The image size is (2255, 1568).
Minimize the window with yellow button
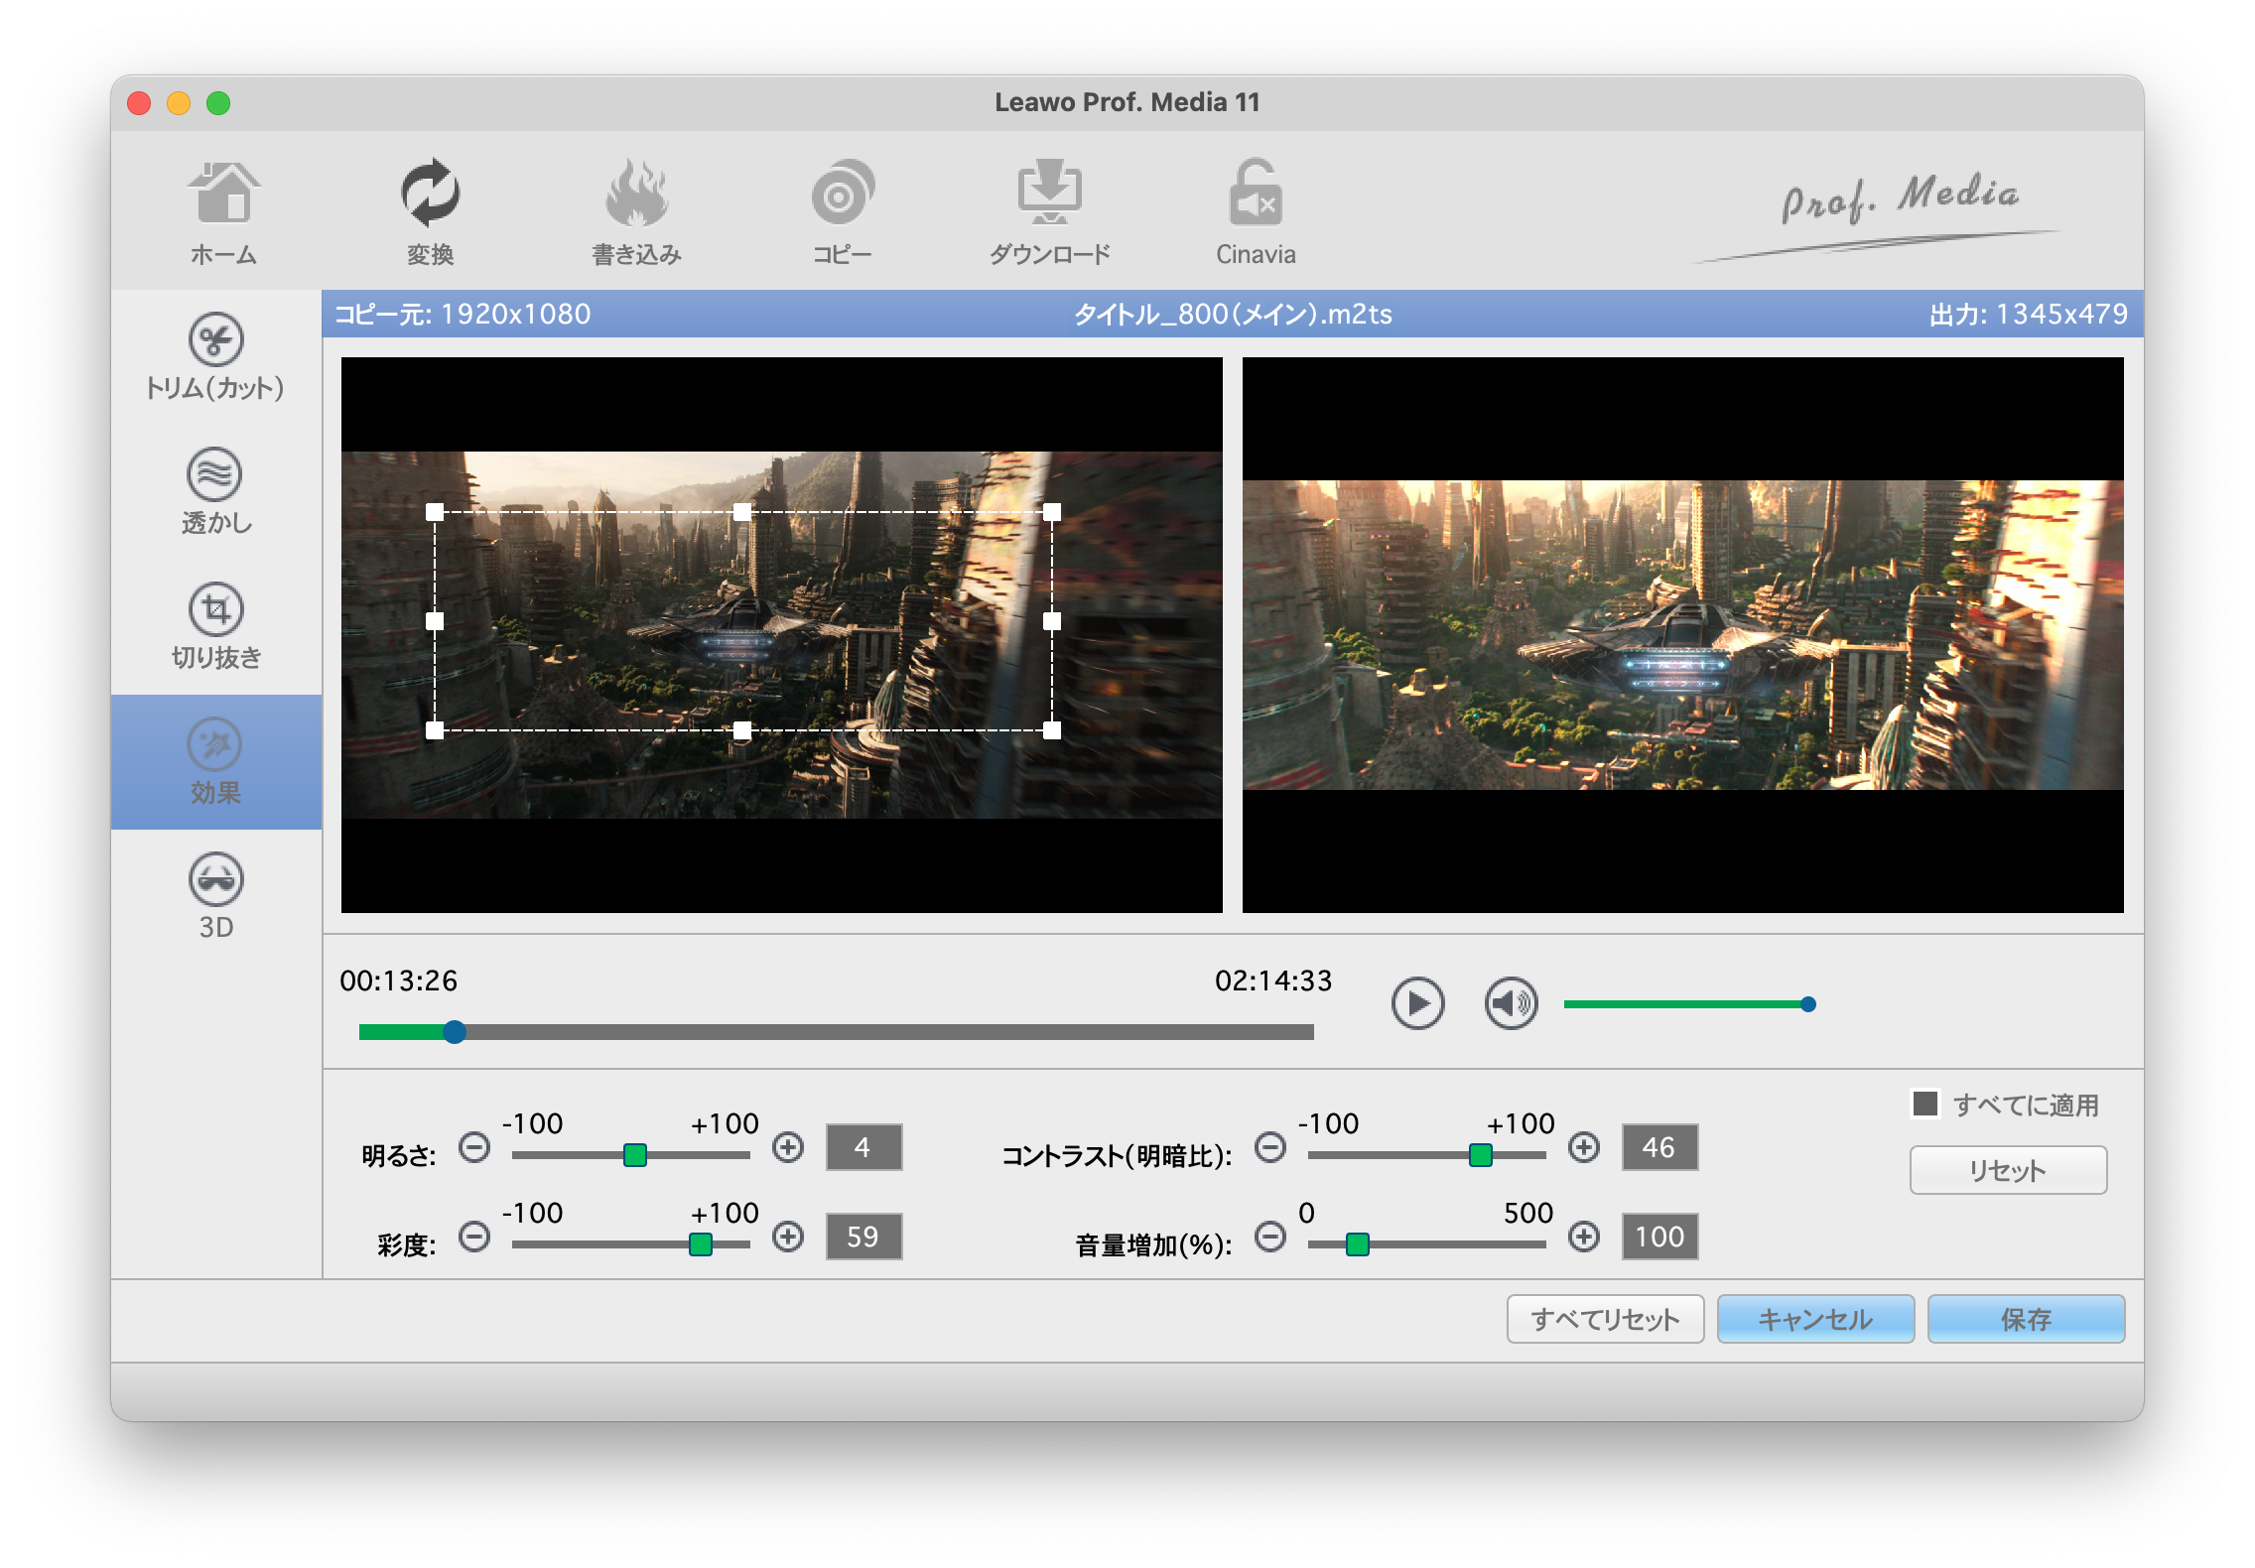[x=179, y=103]
